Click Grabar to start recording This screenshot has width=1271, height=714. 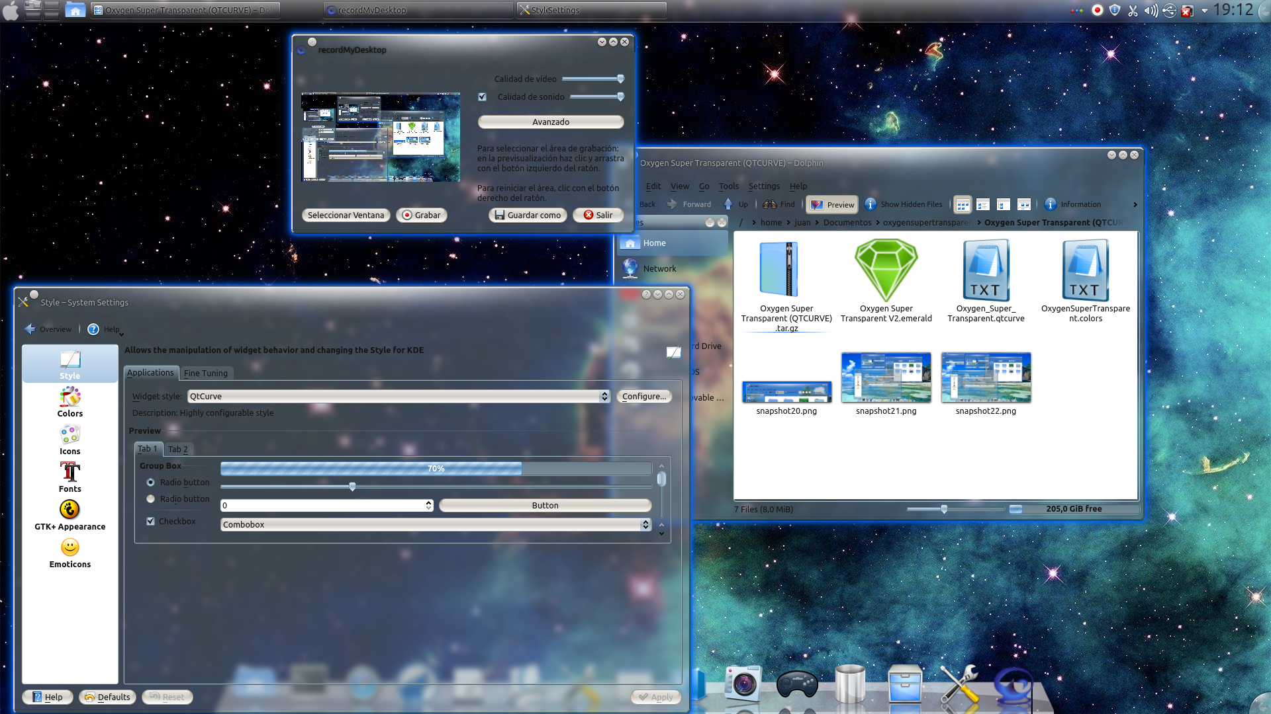pos(422,215)
